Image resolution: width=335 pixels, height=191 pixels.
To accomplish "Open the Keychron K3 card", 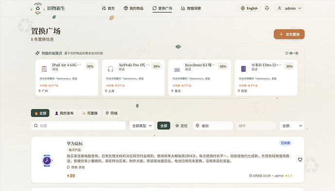I will [200, 78].
